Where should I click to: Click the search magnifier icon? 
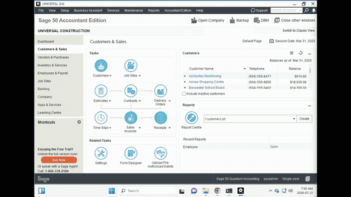tap(307, 10)
